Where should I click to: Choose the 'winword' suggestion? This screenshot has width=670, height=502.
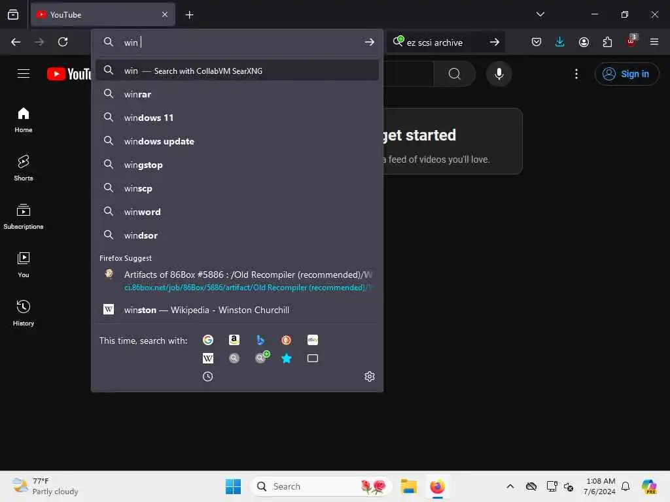(237, 212)
